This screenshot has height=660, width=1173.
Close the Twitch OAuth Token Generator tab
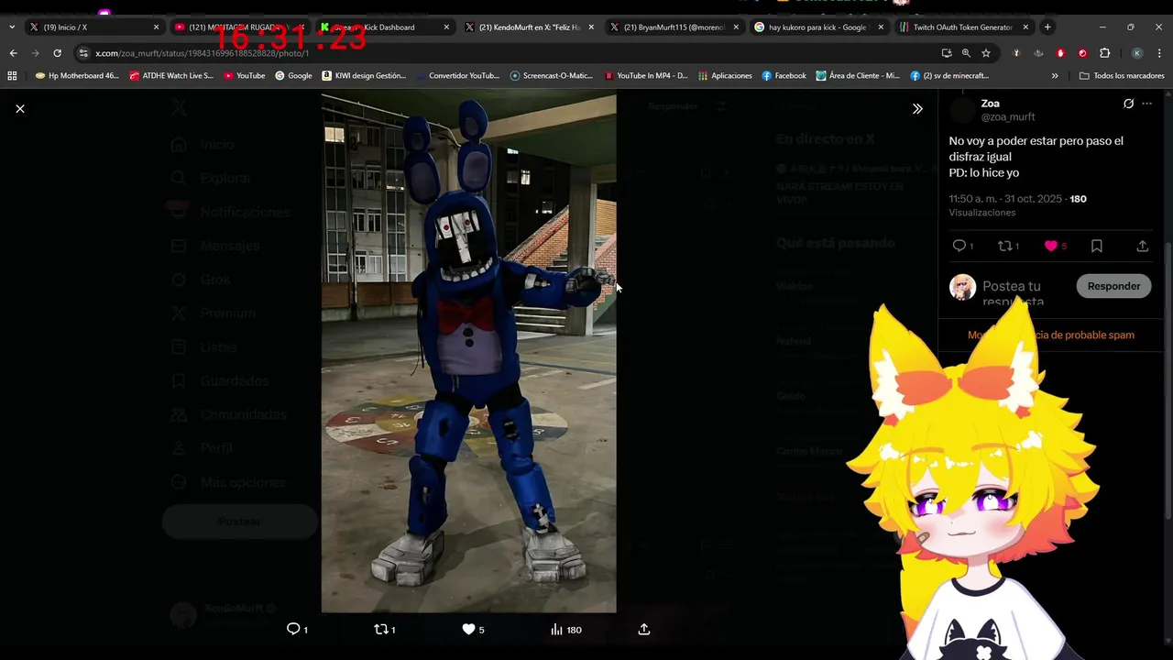click(1025, 27)
